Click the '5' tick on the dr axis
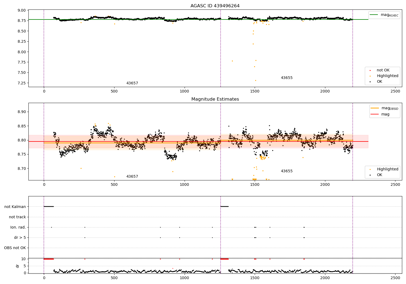406x284 pixels. (25, 266)
